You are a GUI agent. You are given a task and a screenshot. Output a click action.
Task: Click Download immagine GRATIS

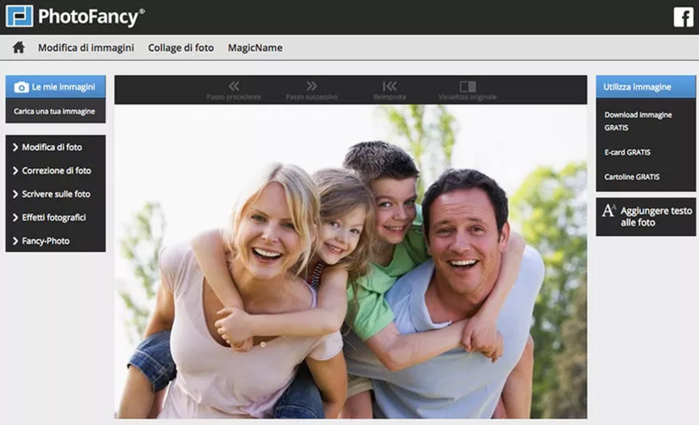point(638,121)
